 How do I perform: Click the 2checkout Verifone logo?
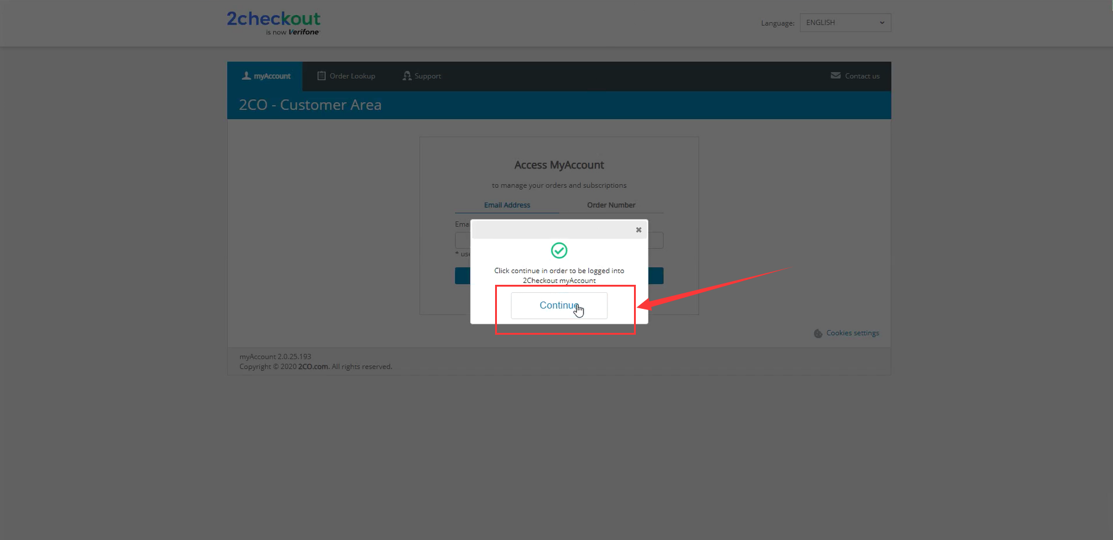(273, 23)
